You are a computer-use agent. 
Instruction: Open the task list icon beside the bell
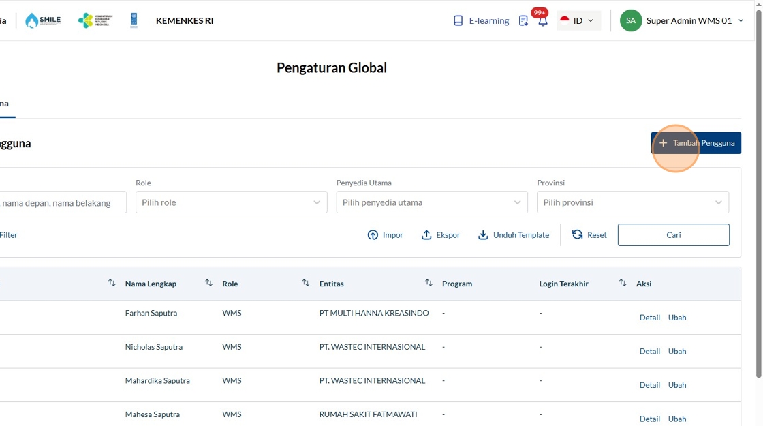point(523,20)
